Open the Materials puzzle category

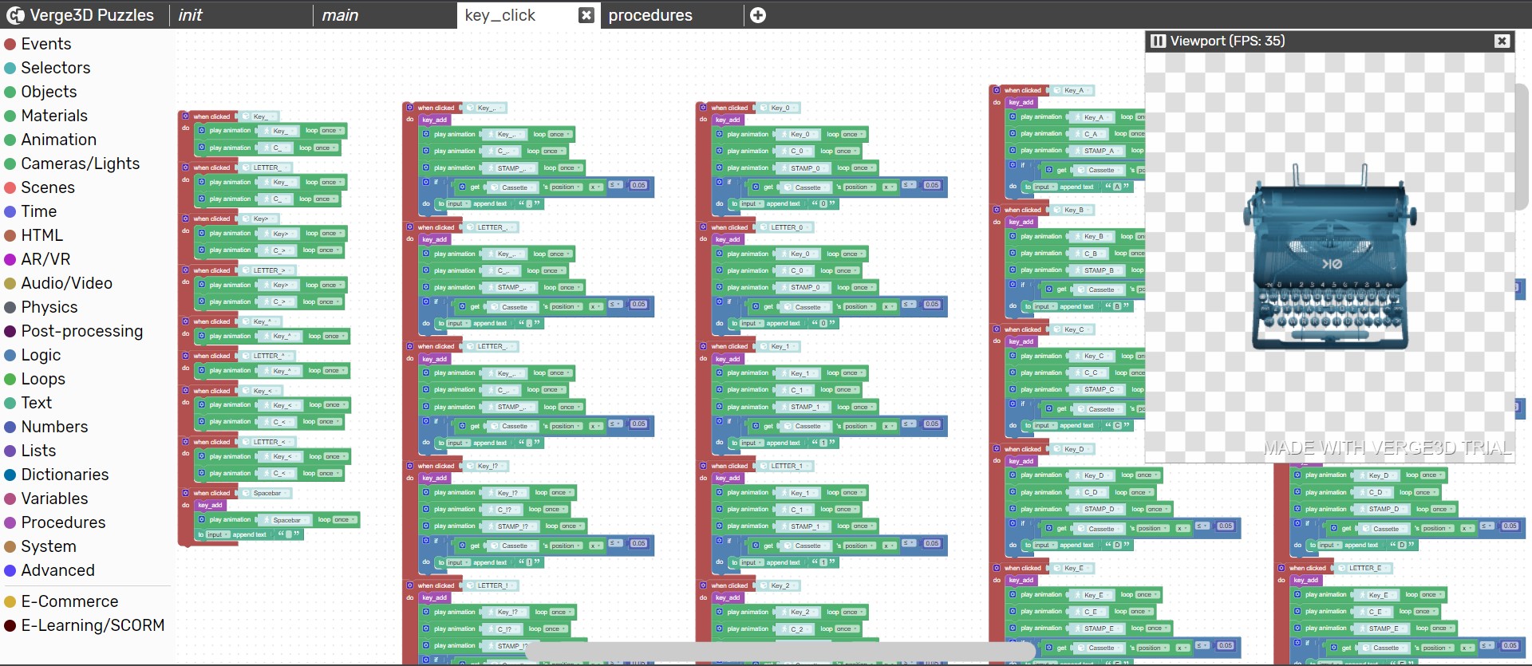[54, 116]
